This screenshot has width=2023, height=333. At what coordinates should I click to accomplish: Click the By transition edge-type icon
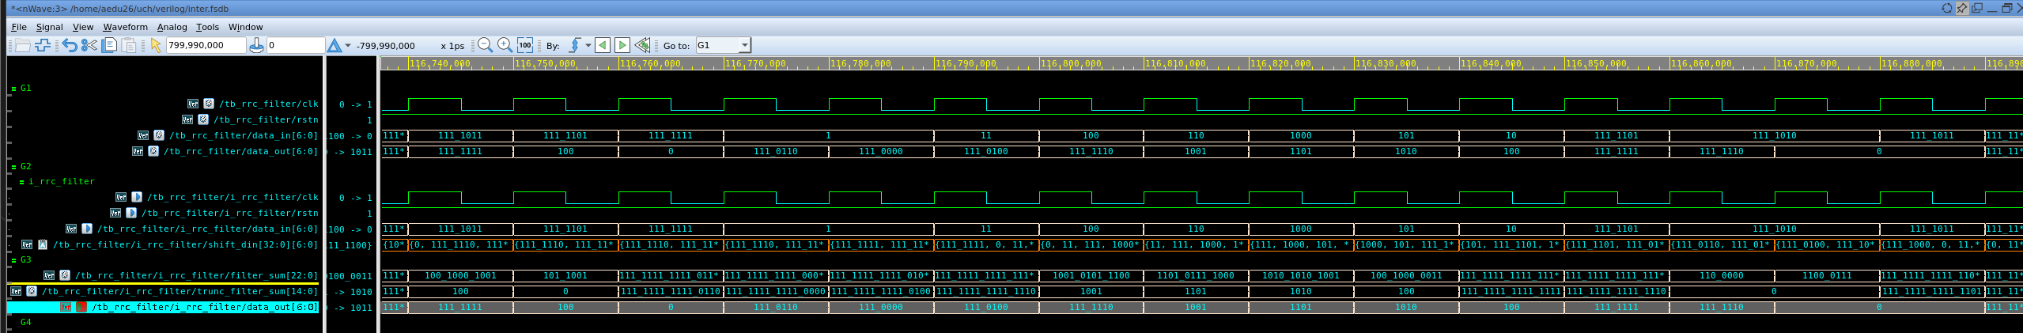(575, 45)
